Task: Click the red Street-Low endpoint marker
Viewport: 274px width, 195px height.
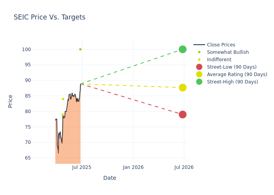Action: pyautogui.click(x=182, y=114)
